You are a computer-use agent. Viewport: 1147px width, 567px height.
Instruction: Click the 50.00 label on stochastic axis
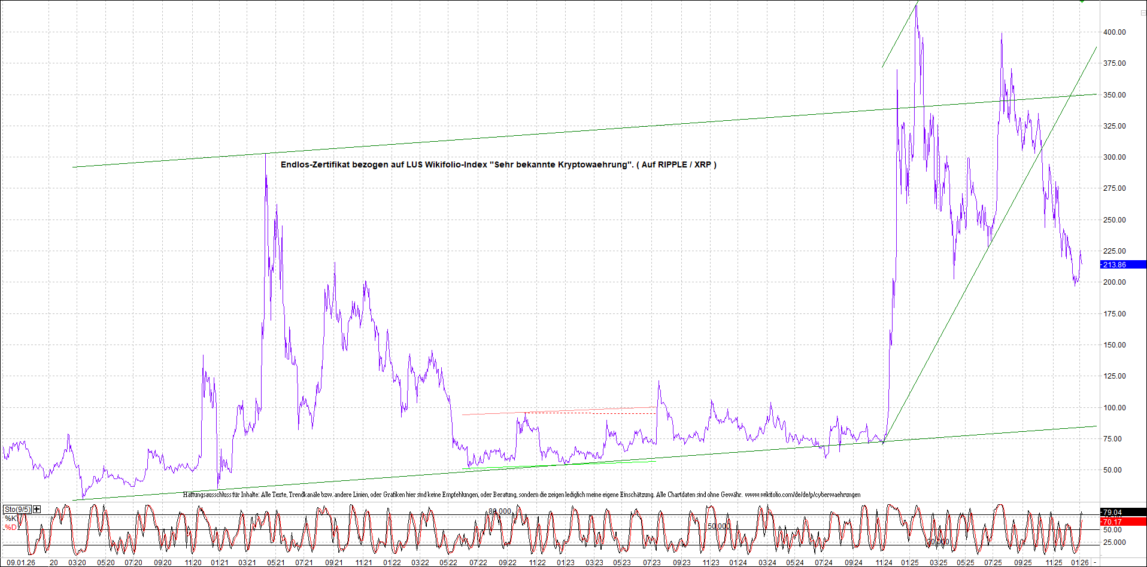pos(1112,530)
